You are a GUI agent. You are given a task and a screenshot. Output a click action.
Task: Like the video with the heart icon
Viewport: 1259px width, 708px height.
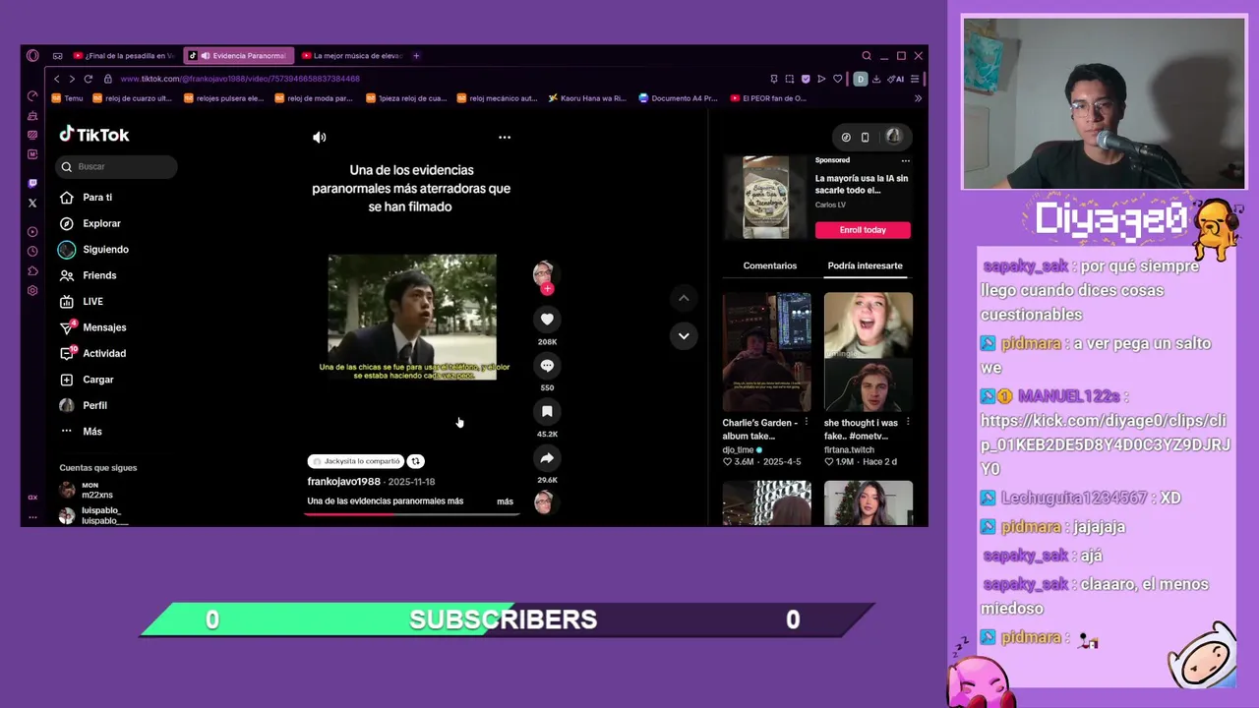(547, 319)
